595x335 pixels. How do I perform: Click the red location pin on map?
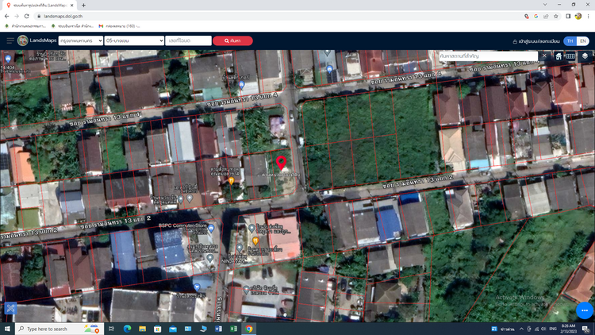click(281, 160)
